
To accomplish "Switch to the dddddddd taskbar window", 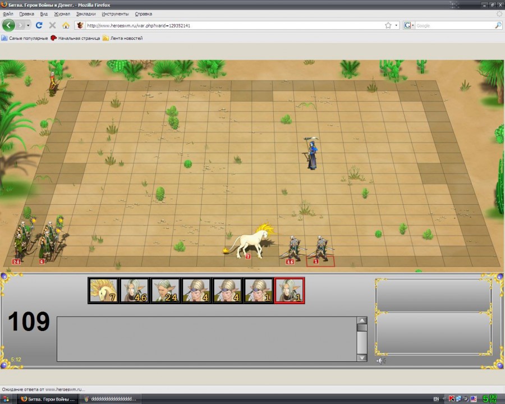I will click(x=110, y=399).
